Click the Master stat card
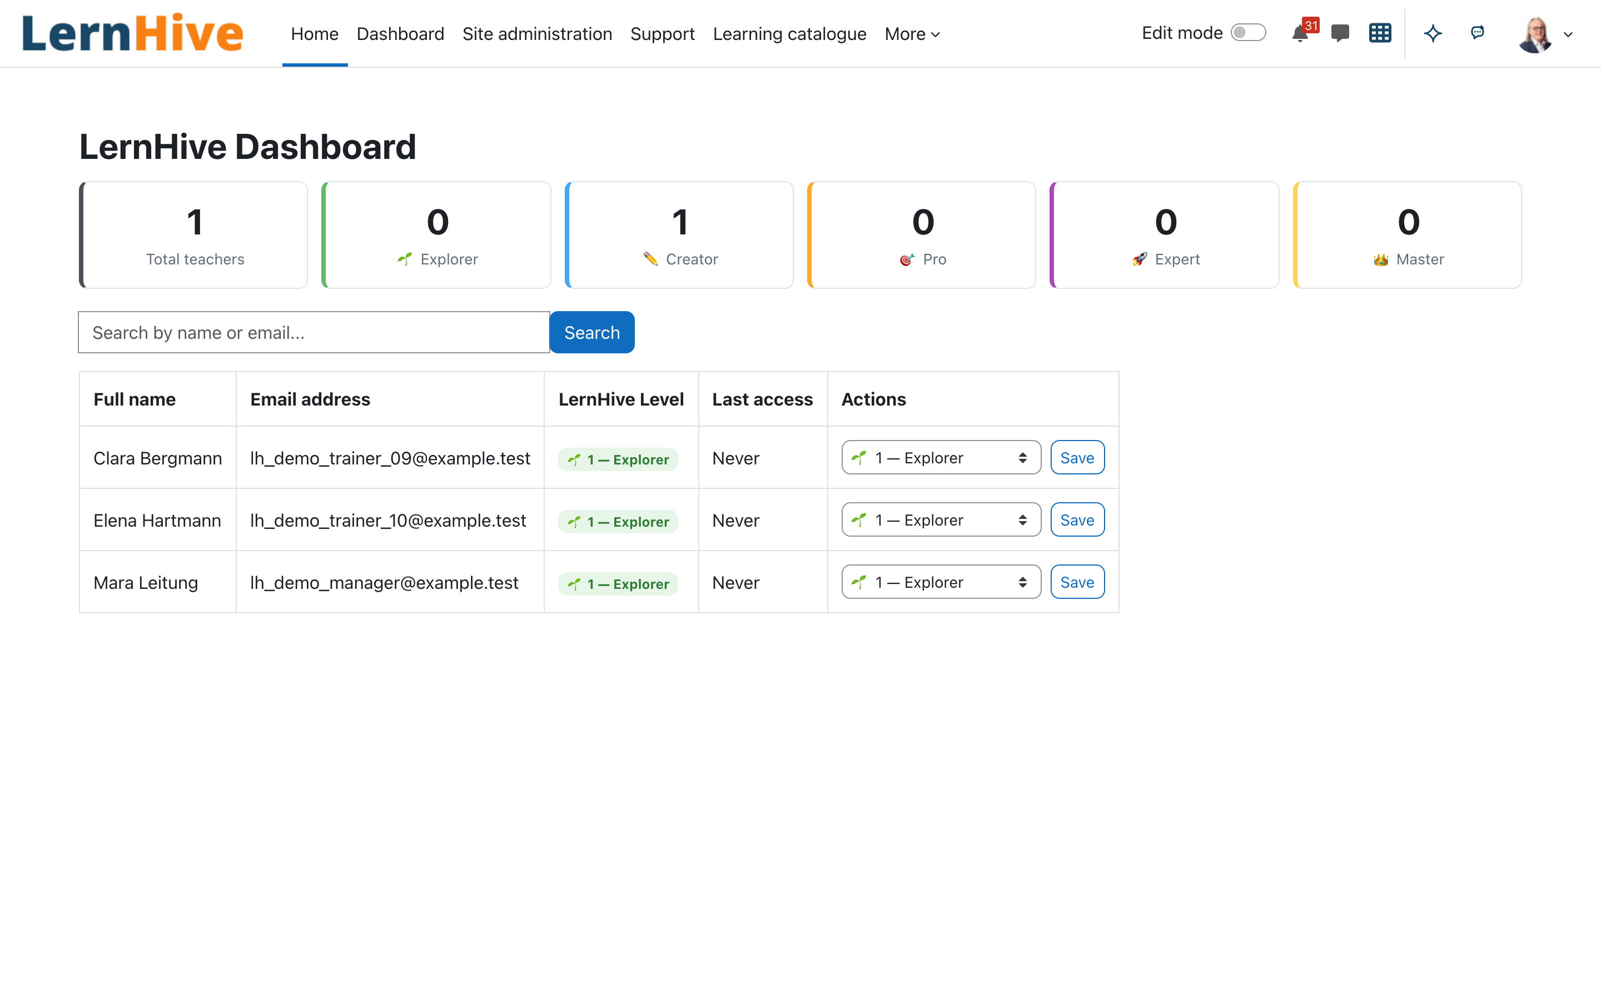 (x=1407, y=235)
